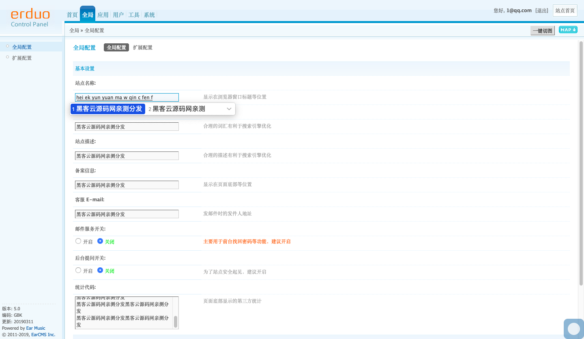Open 扩展配置 in the left sidebar
Image resolution: width=584 pixels, height=339 pixels.
(22, 58)
